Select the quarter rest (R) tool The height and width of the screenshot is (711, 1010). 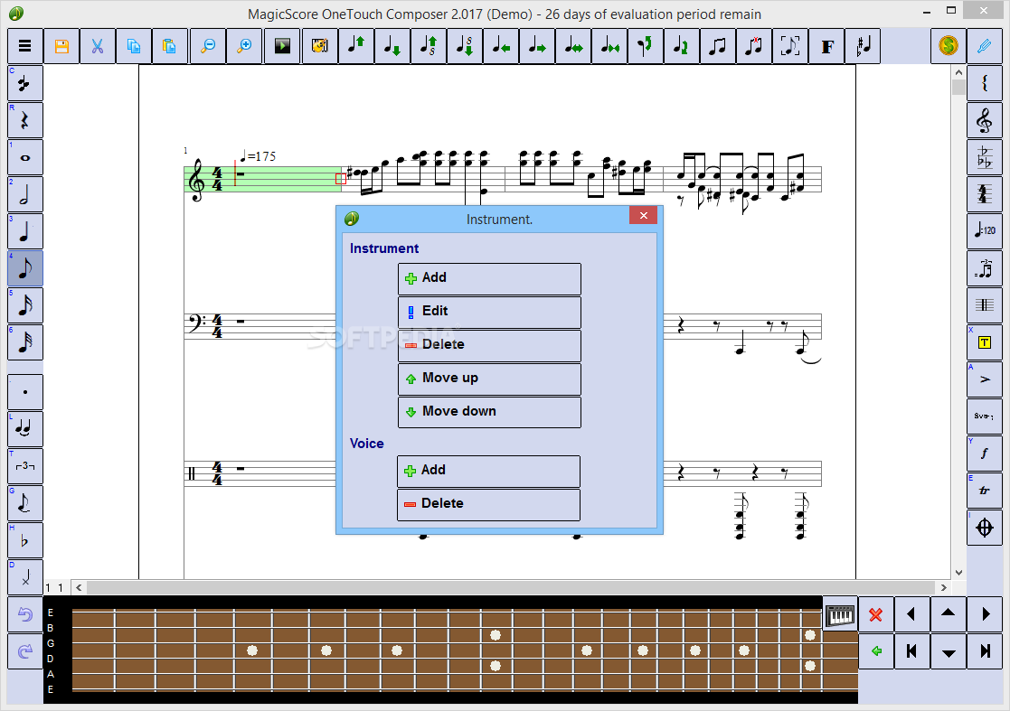25,120
